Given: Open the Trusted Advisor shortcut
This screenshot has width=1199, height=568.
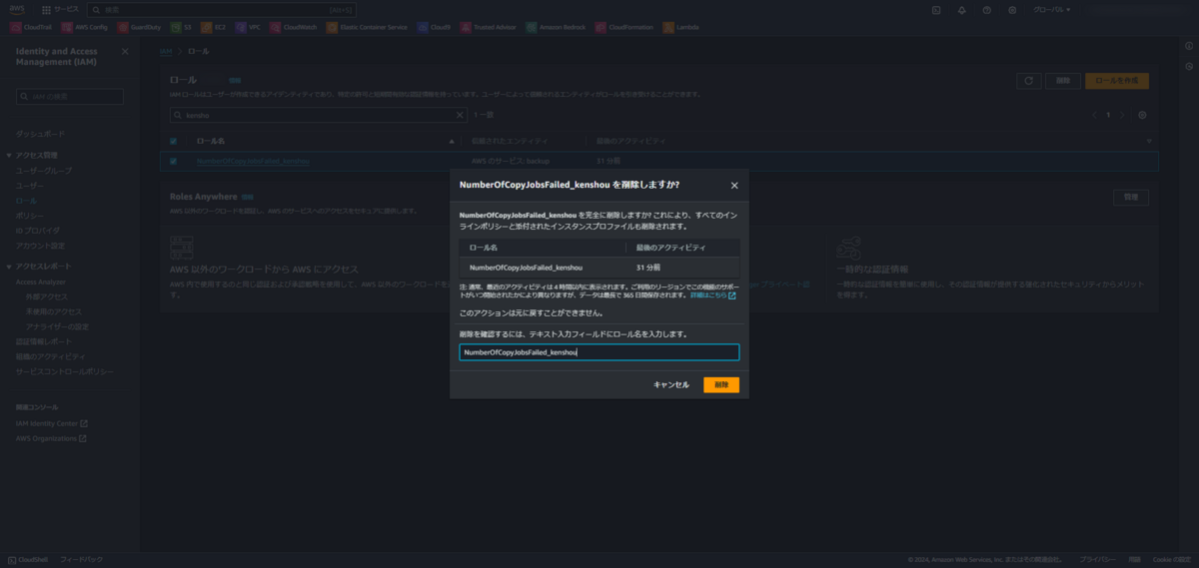Looking at the screenshot, I should [x=489, y=27].
